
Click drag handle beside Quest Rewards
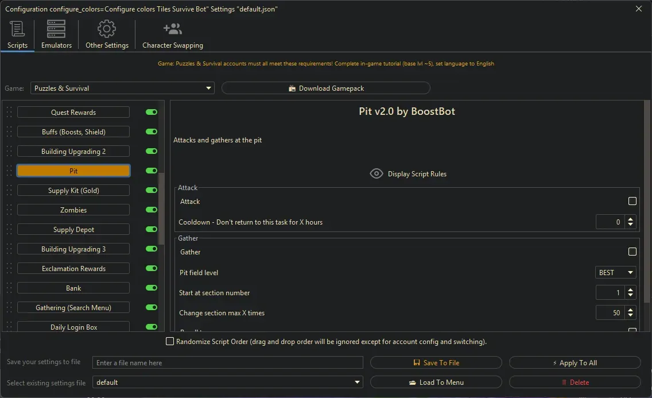pyautogui.click(x=9, y=113)
